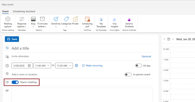The width and height of the screenshot is (195, 102).
Task: Open Meeting options gear icon
Action: pyautogui.click(x=8, y=19)
